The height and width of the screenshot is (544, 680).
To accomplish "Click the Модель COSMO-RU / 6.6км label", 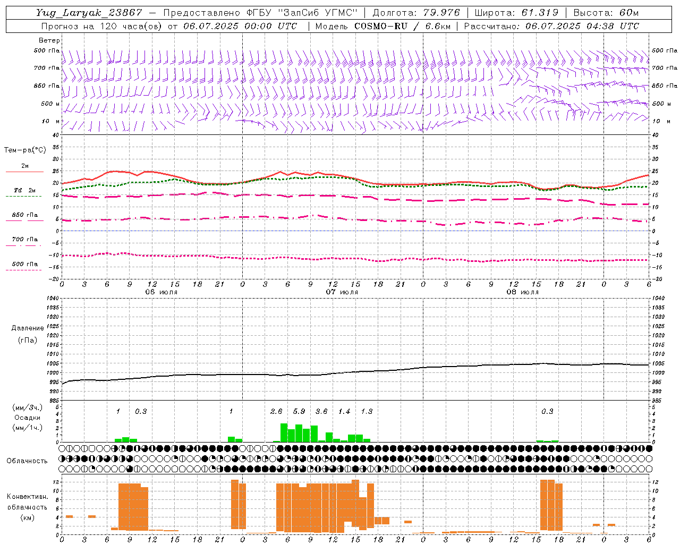I will 382,26.
